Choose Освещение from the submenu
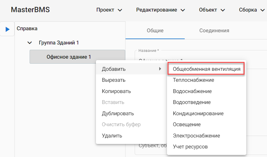The height and width of the screenshot is (157, 267). pos(186,124)
